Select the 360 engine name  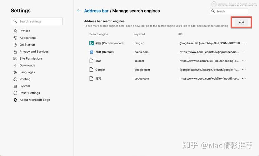click(x=98, y=61)
